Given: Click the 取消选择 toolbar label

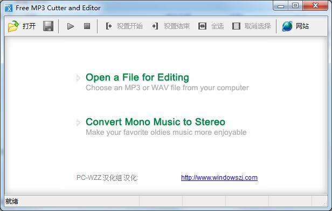Looking at the screenshot, I should coord(258,26).
